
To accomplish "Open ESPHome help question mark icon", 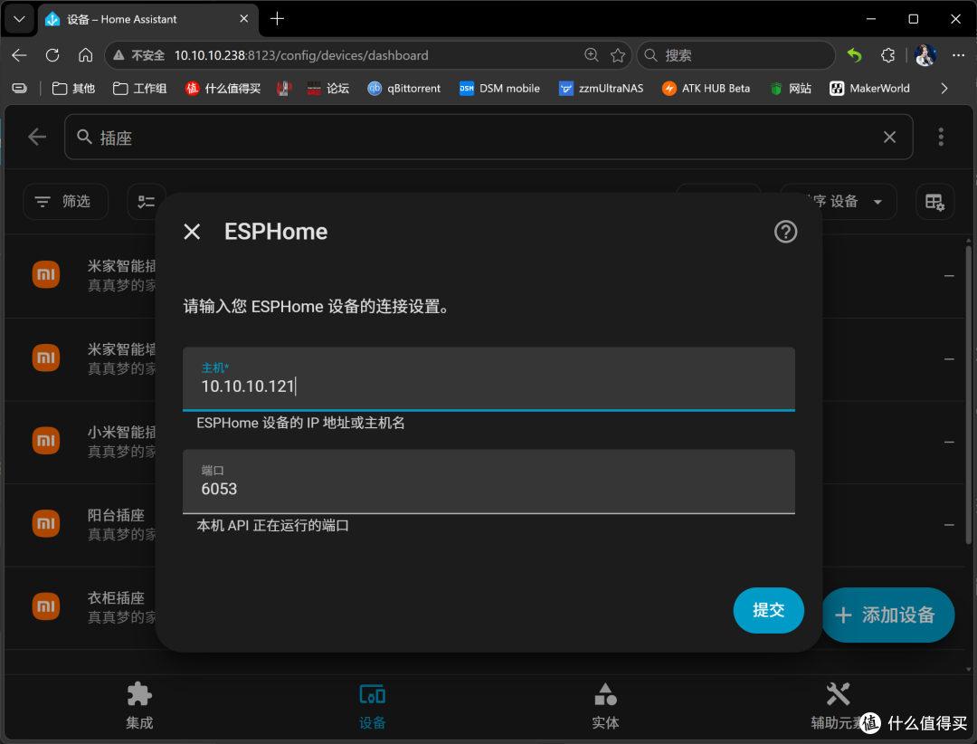I will pyautogui.click(x=786, y=232).
